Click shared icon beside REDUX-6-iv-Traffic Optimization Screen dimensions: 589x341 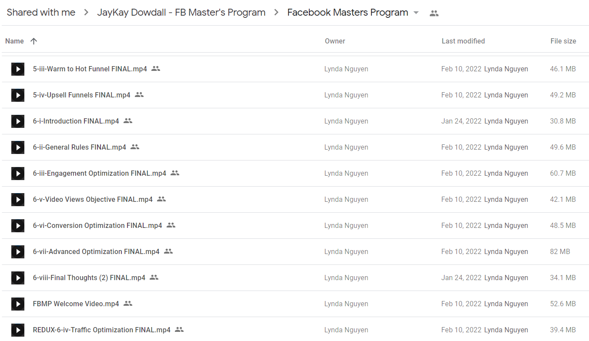(179, 330)
